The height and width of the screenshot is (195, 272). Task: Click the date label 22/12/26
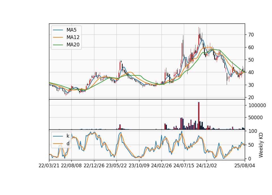(x=94, y=166)
